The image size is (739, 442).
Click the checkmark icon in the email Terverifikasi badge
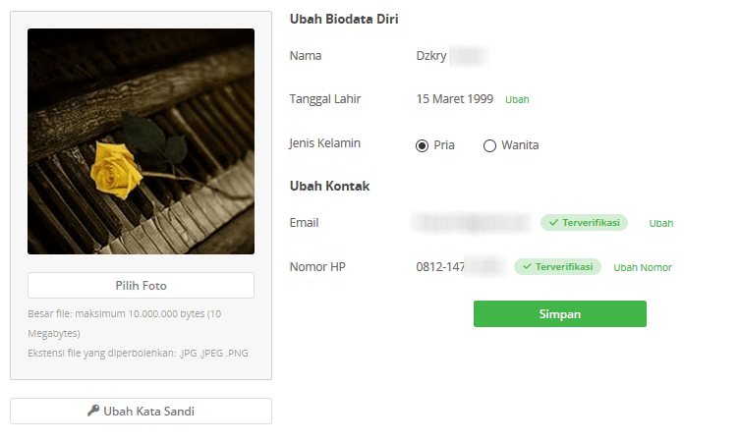[554, 222]
